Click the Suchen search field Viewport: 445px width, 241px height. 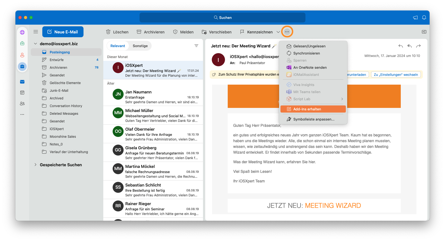pos(222,18)
